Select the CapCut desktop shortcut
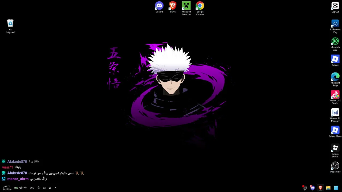The image size is (342, 192). click(x=335, y=7)
